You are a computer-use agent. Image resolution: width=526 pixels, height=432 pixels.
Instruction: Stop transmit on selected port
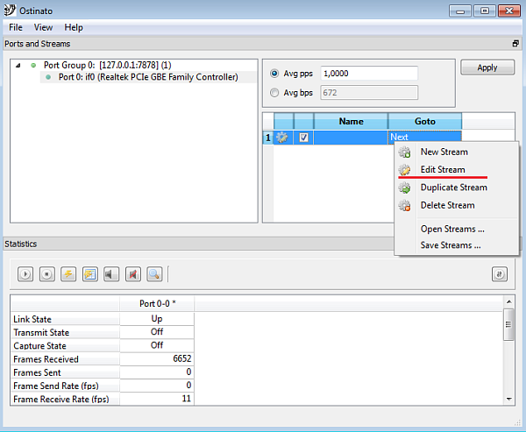point(46,274)
